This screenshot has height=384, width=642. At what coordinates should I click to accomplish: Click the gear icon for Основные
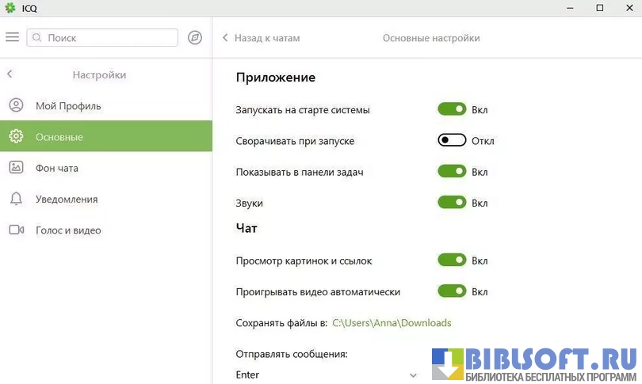click(x=16, y=137)
